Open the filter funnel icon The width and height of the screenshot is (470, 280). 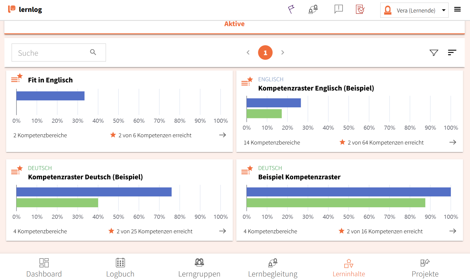434,53
